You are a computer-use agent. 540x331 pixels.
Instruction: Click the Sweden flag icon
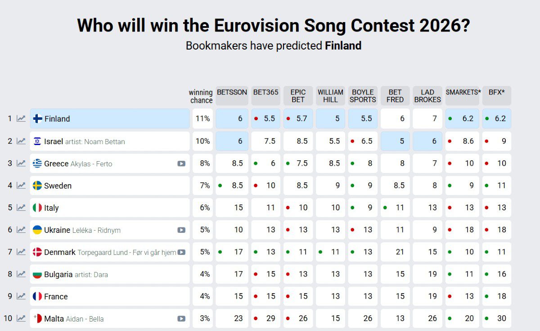tap(37, 185)
